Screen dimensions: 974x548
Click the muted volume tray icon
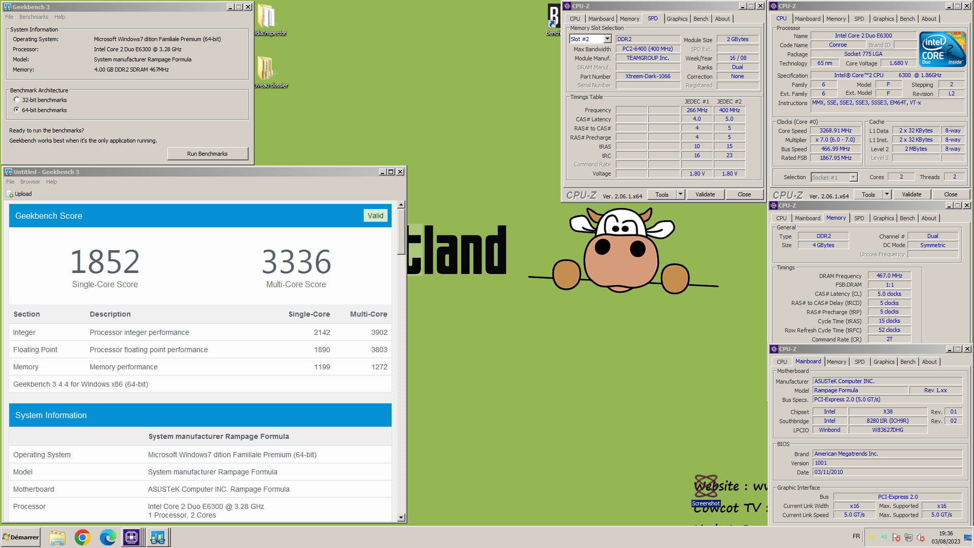pyautogui.click(x=921, y=537)
